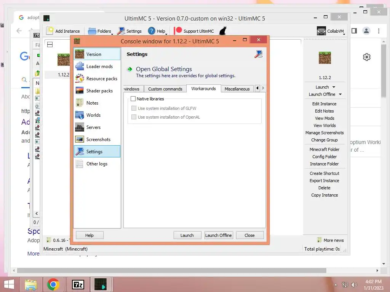The width and height of the screenshot is (390, 292).
Task: Switch to the Custom commands tab
Action: [x=165, y=89]
